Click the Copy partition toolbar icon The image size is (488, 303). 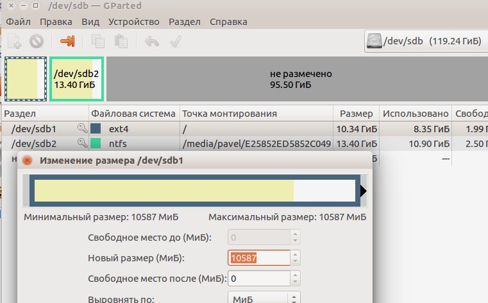pyautogui.click(x=98, y=42)
